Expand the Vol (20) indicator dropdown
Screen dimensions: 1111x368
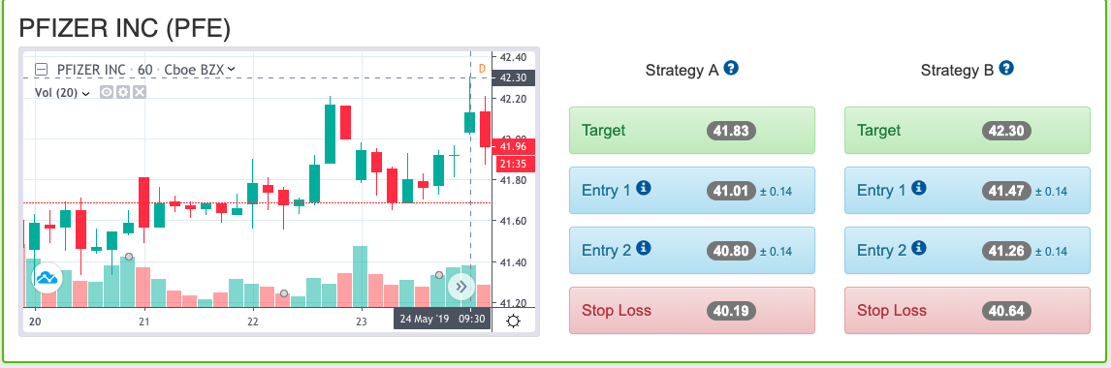[85, 93]
